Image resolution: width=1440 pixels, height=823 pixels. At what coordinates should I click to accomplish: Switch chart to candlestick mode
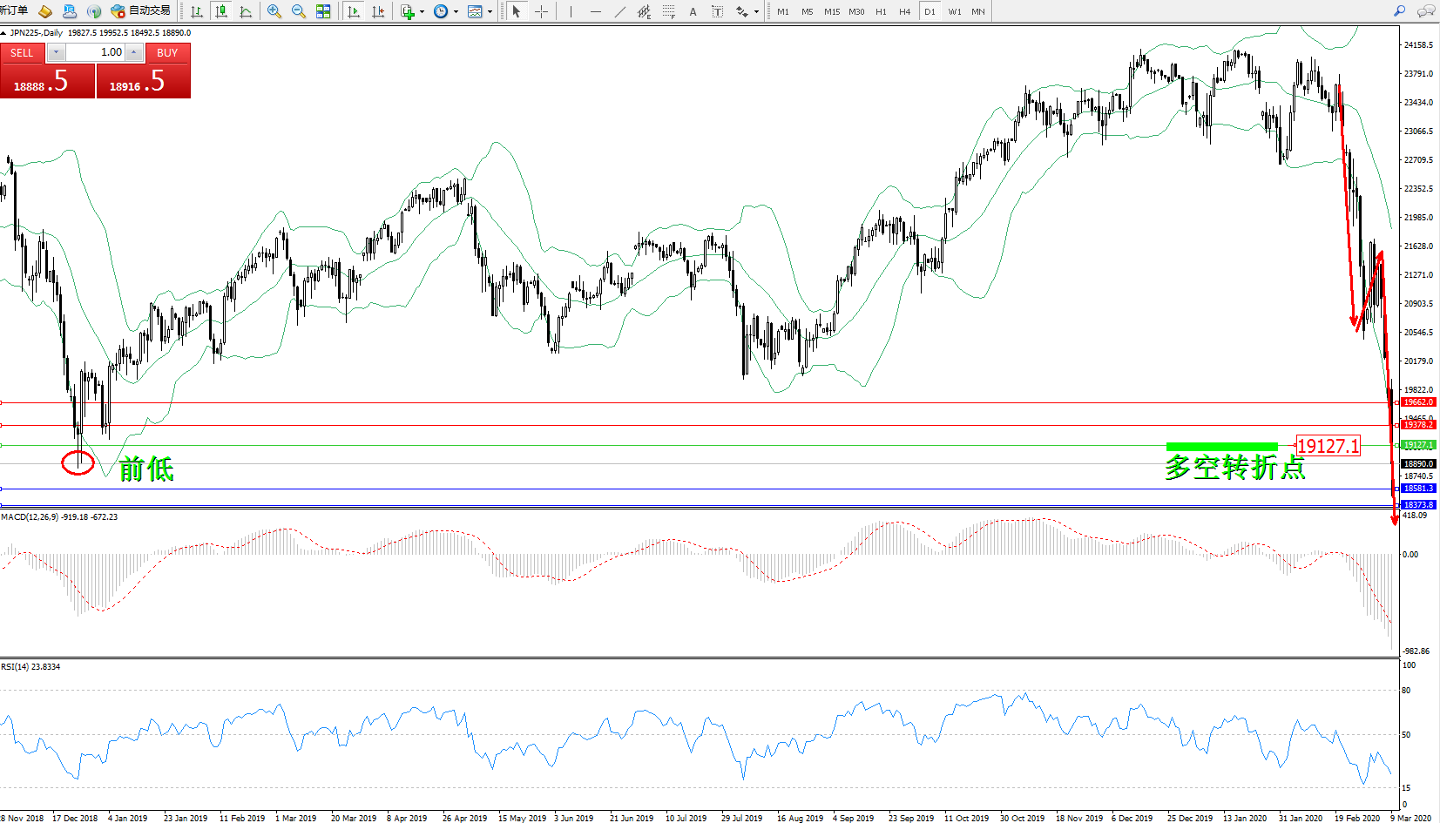click(221, 11)
